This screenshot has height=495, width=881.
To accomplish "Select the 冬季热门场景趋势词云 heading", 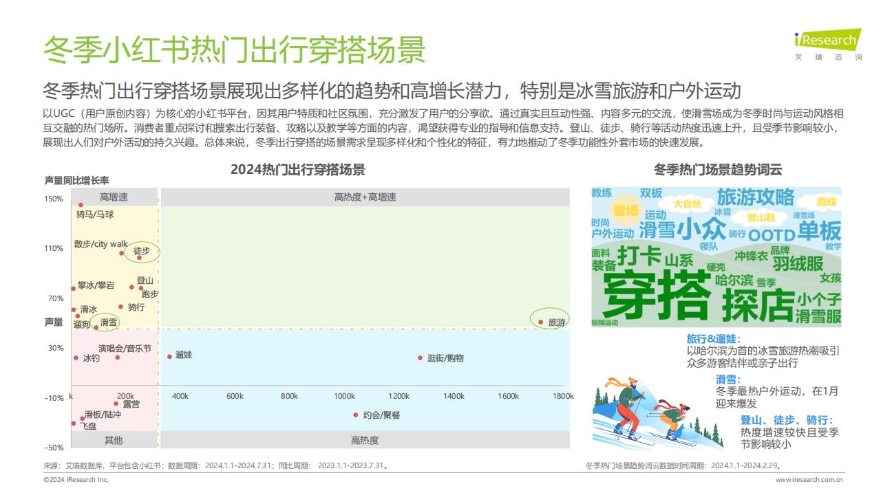I will tap(717, 170).
